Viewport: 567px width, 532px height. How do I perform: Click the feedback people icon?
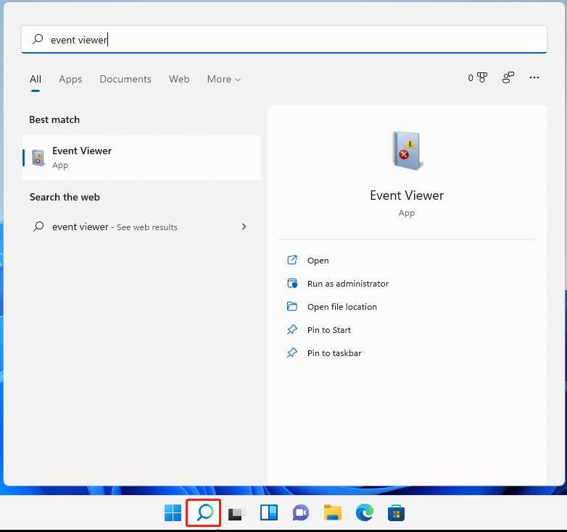(x=508, y=77)
